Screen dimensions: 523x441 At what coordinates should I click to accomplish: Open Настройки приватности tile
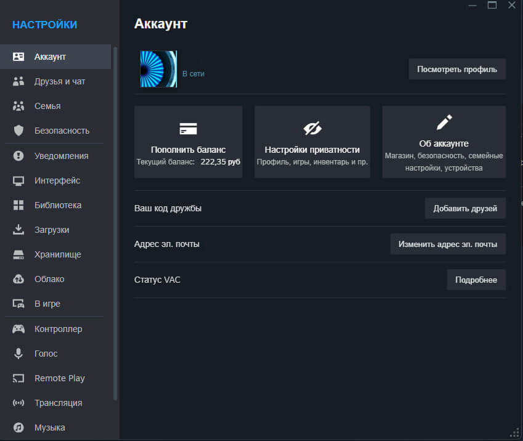(312, 142)
